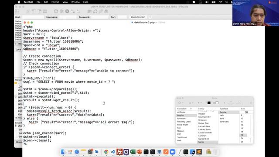
Task: Click the black text color swatch
Action: pos(209,103)
